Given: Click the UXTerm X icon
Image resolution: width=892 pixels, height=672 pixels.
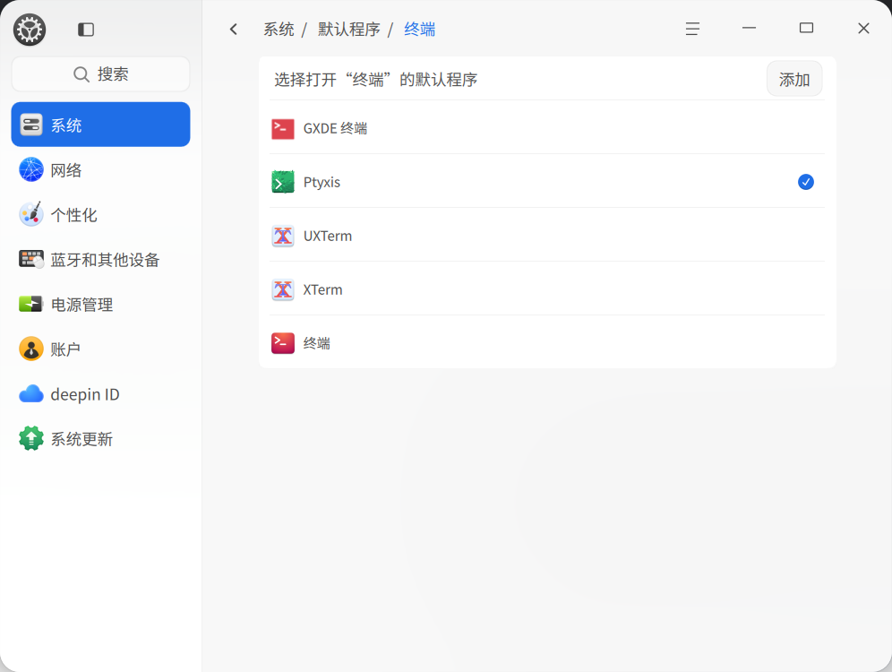Looking at the screenshot, I should pyautogui.click(x=283, y=236).
